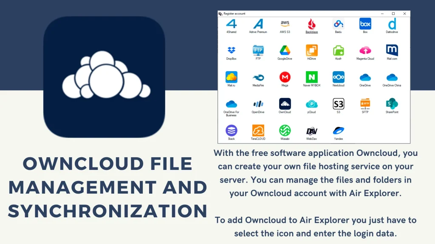Select the AWS S3 icon
This screenshot has height=244, width=435.
(285, 24)
